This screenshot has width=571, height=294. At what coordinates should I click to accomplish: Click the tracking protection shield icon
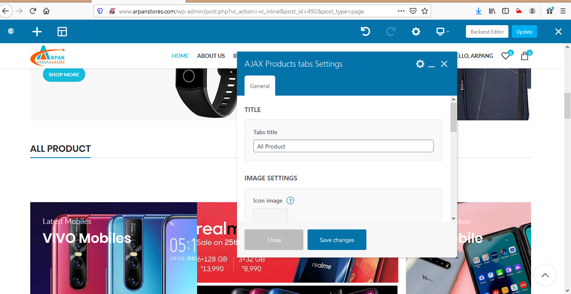[100, 11]
